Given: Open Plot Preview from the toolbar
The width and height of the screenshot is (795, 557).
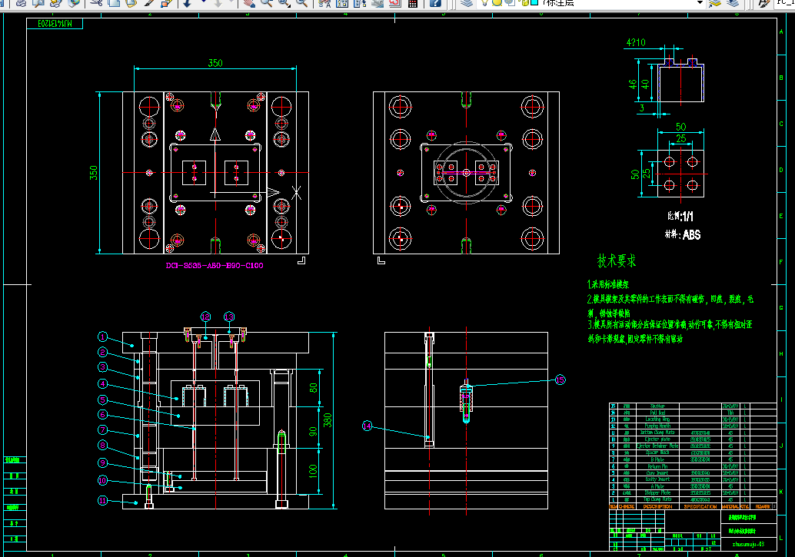Looking at the screenshot, I should (x=38, y=3).
